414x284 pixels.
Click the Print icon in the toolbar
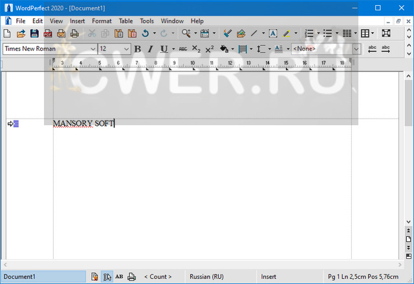click(x=74, y=33)
